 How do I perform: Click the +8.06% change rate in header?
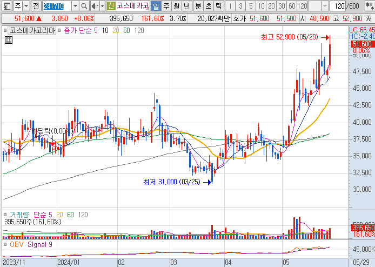[84, 18]
